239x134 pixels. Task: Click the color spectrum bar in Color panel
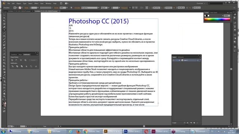point(217,19)
